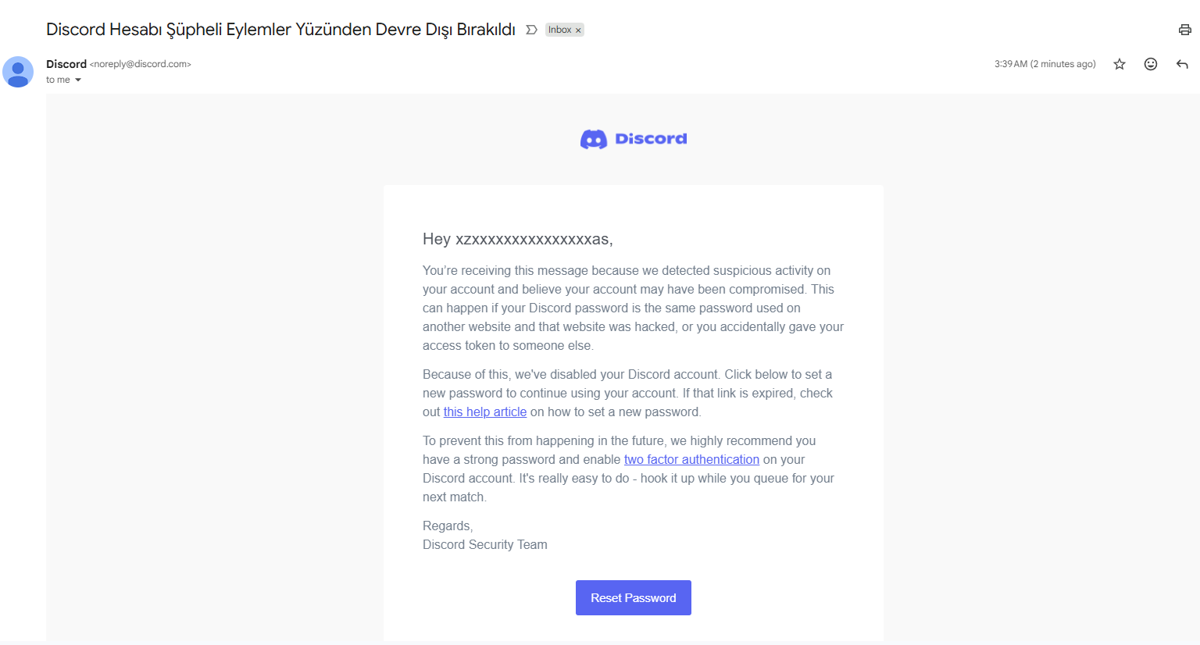Reply using the arrow icon

(x=1182, y=64)
